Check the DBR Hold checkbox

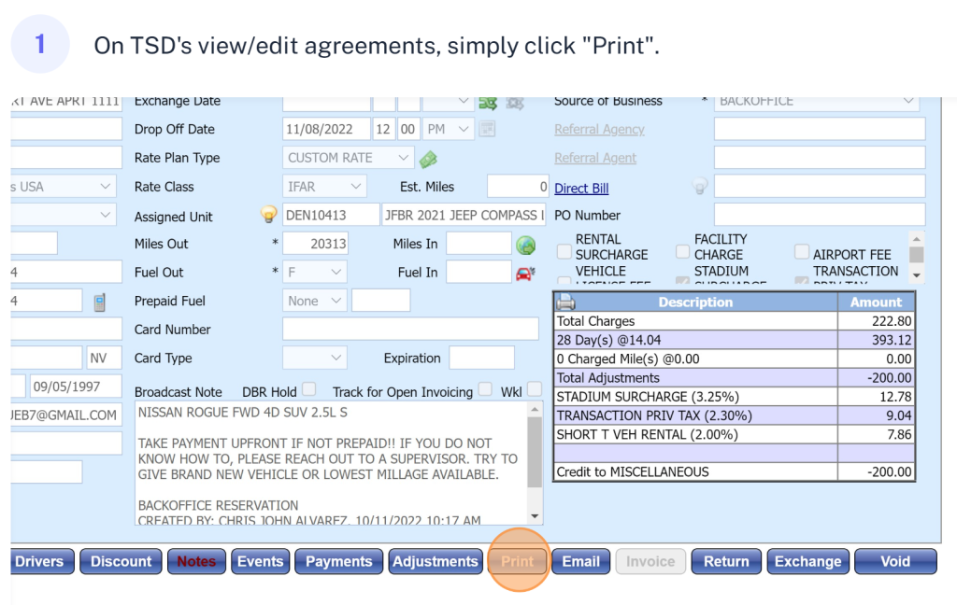308,388
